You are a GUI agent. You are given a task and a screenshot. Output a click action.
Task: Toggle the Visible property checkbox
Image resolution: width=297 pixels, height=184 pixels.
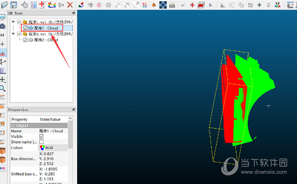coord(41,136)
